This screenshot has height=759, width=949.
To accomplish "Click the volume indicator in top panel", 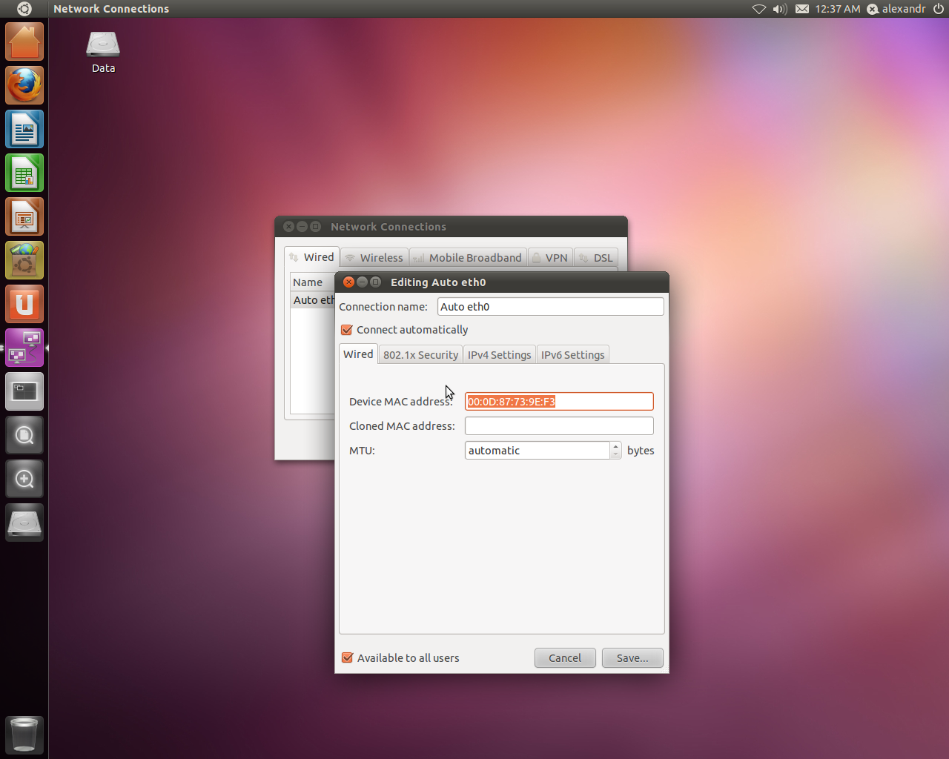I will (x=779, y=9).
